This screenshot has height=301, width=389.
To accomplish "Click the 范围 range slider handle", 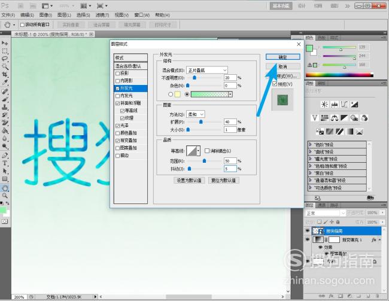I will 204,161.
